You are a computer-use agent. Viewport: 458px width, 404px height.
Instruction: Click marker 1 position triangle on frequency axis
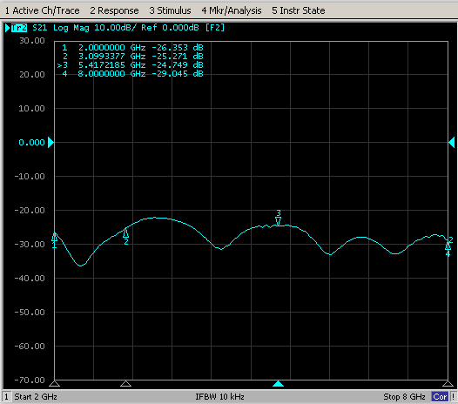tap(55, 384)
